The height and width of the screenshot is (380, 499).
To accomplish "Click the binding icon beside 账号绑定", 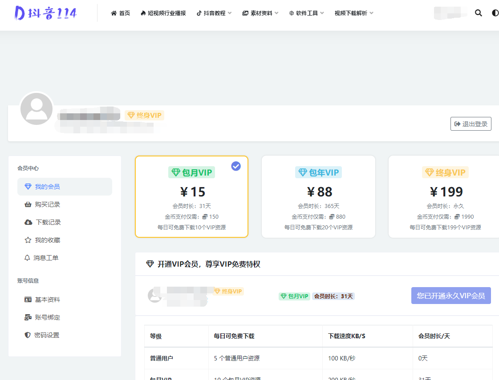I will click(x=28, y=317).
